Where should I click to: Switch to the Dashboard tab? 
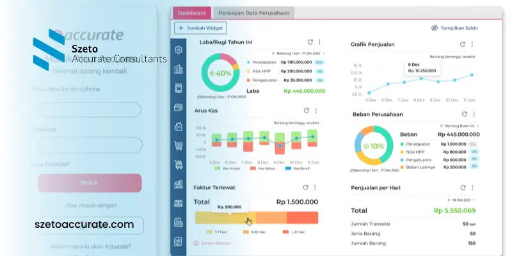pos(192,13)
